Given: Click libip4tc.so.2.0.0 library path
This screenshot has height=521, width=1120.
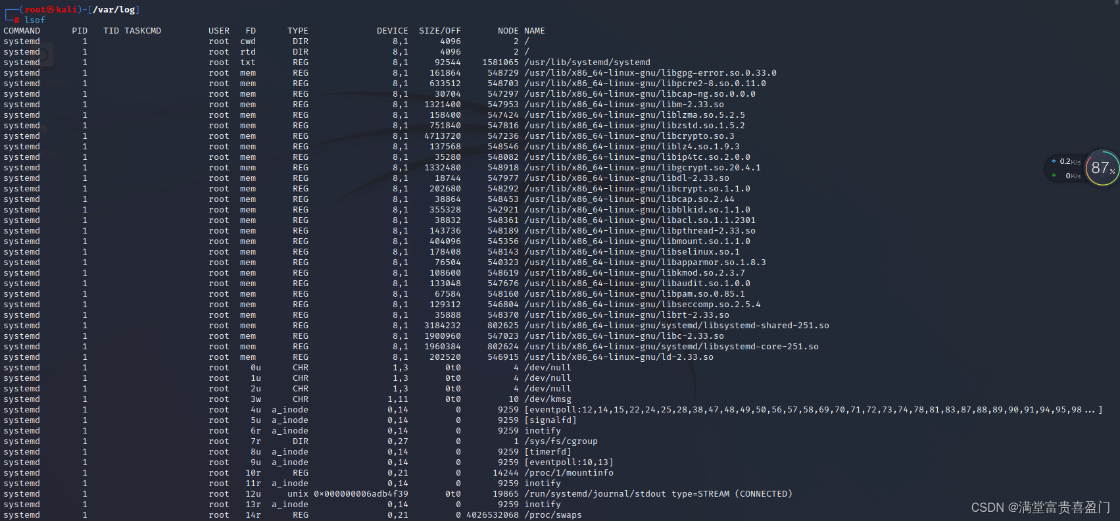Looking at the screenshot, I should click(x=637, y=157).
